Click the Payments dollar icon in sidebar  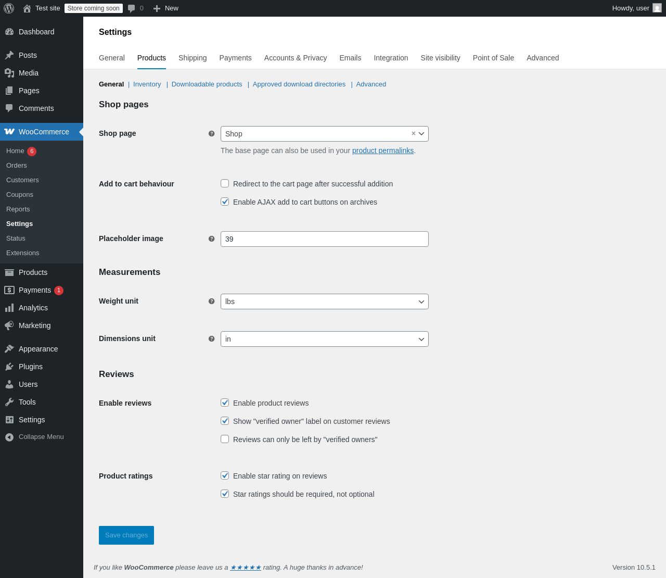tap(9, 290)
